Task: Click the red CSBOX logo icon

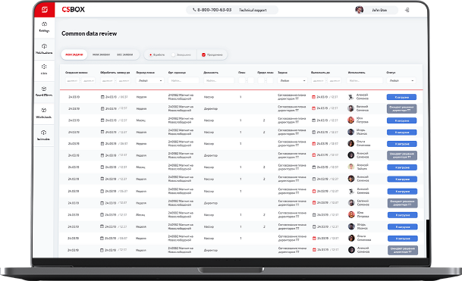Action: click(x=45, y=10)
